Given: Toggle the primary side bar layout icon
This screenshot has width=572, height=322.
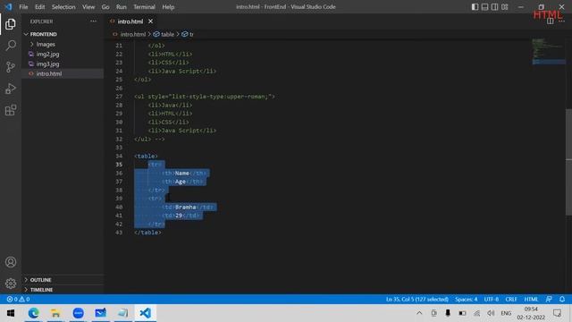Looking at the screenshot, I should point(475,7).
